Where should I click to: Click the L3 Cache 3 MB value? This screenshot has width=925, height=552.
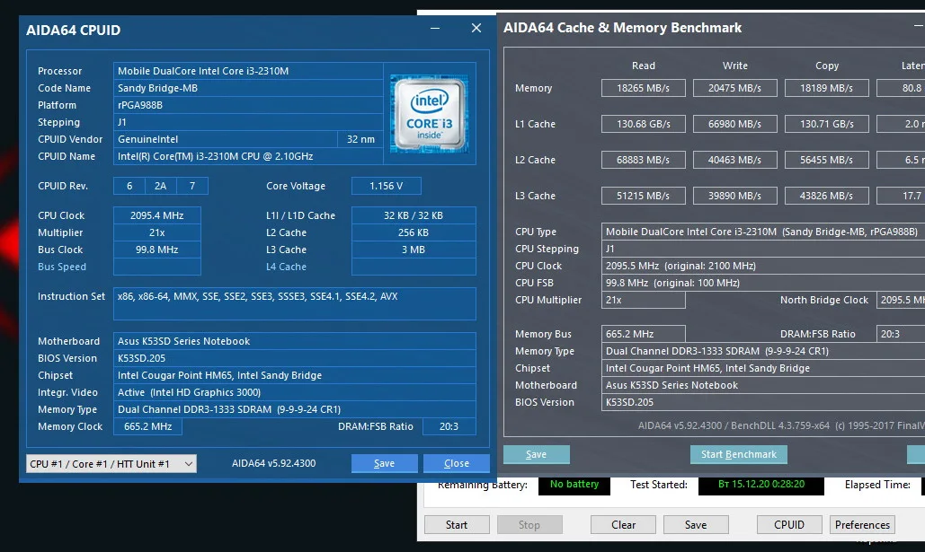coord(414,250)
